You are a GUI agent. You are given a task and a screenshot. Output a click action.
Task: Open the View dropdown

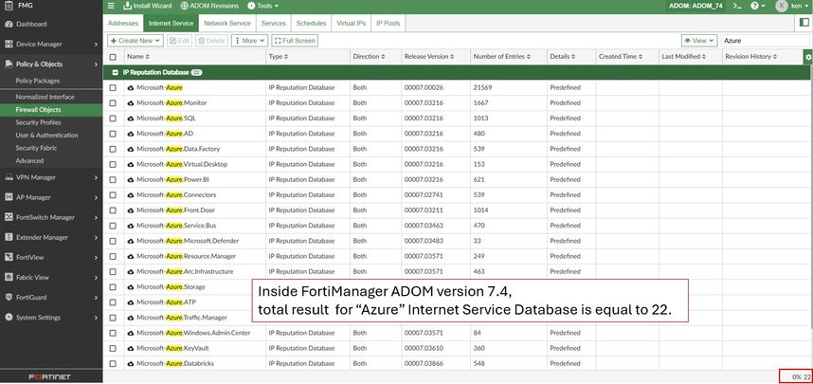pyautogui.click(x=698, y=41)
